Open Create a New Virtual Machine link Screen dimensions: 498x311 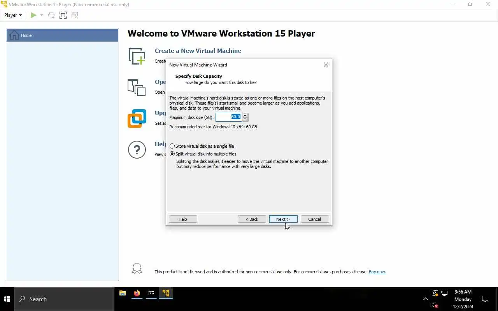(x=198, y=51)
